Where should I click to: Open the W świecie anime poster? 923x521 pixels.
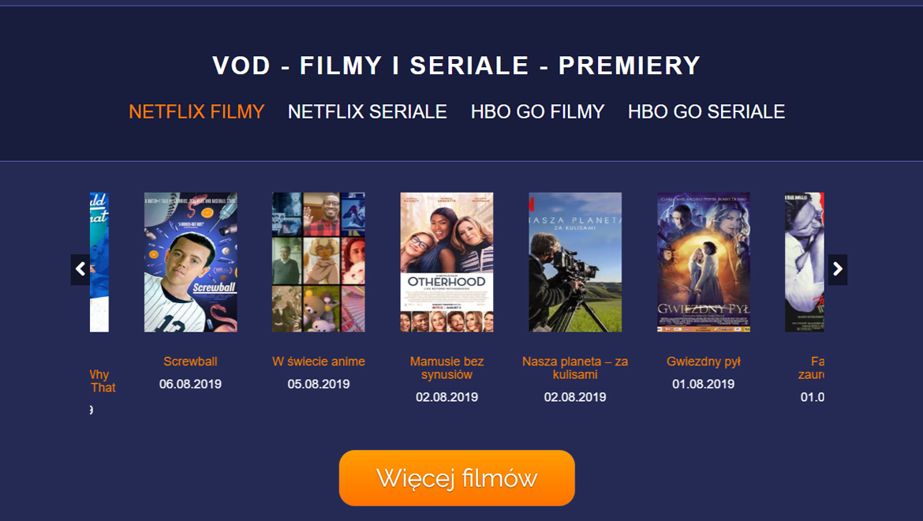(x=319, y=262)
